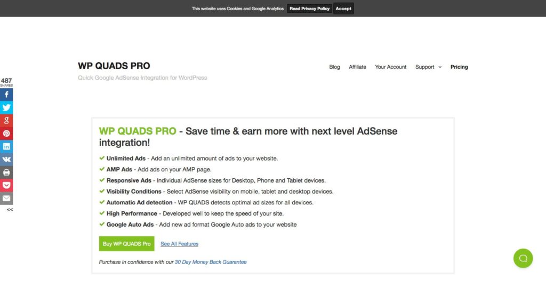Share on LinkedIn
Viewport: 546px width, 281px height.
click(6, 146)
